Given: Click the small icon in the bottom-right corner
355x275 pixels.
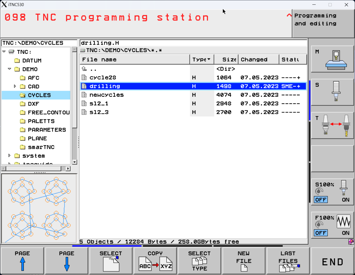Looking at the screenshot, I should 351,242.
